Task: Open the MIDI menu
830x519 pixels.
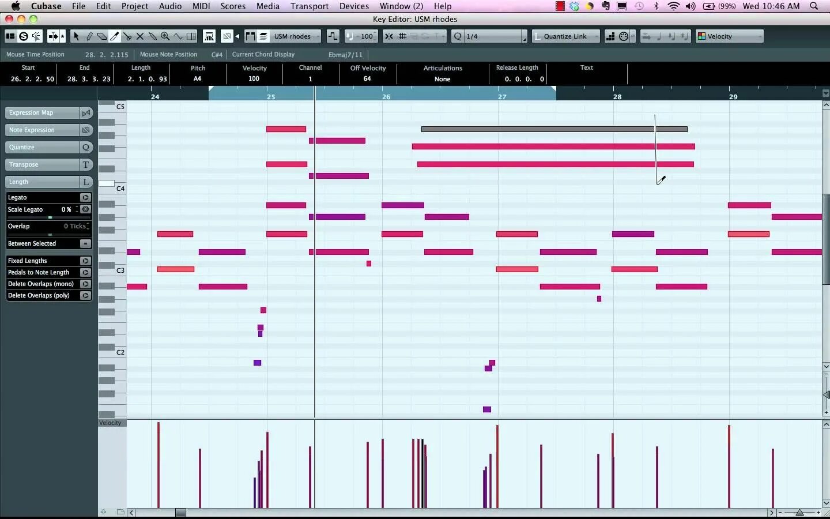Action: pos(200,6)
